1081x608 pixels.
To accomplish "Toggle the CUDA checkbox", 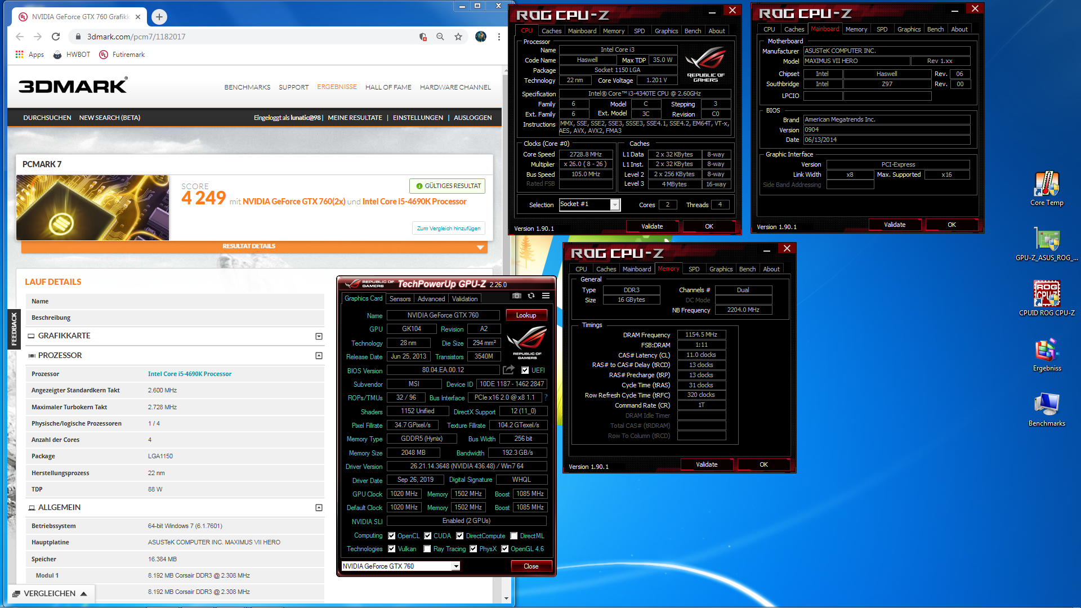I will tap(428, 536).
